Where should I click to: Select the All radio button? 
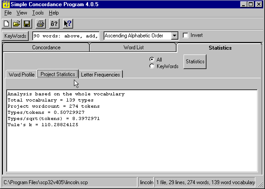click(x=152, y=59)
